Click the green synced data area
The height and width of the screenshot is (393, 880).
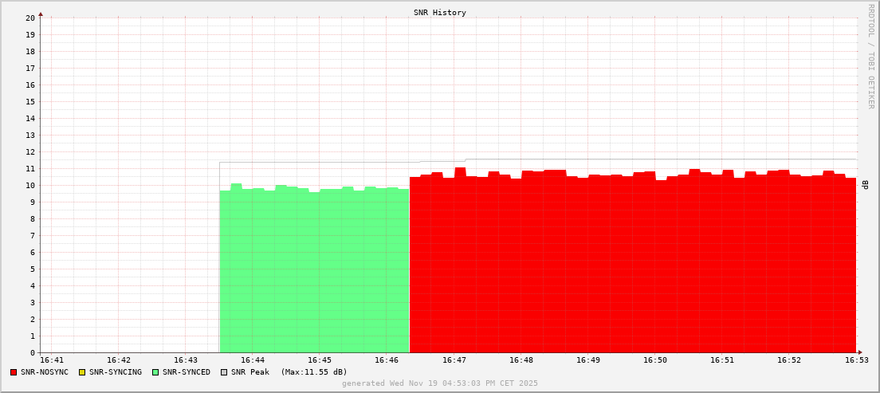(x=314, y=271)
